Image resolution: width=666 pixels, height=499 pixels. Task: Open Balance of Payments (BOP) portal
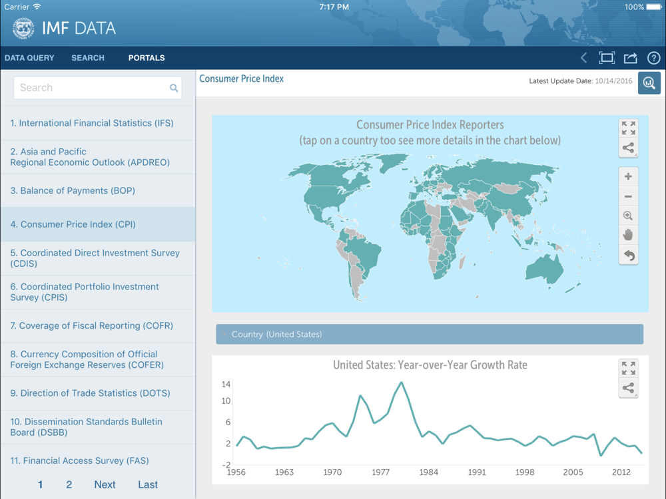(x=98, y=190)
